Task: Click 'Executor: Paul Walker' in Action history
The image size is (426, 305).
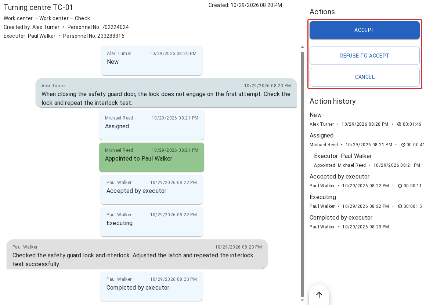Action: 343,156
